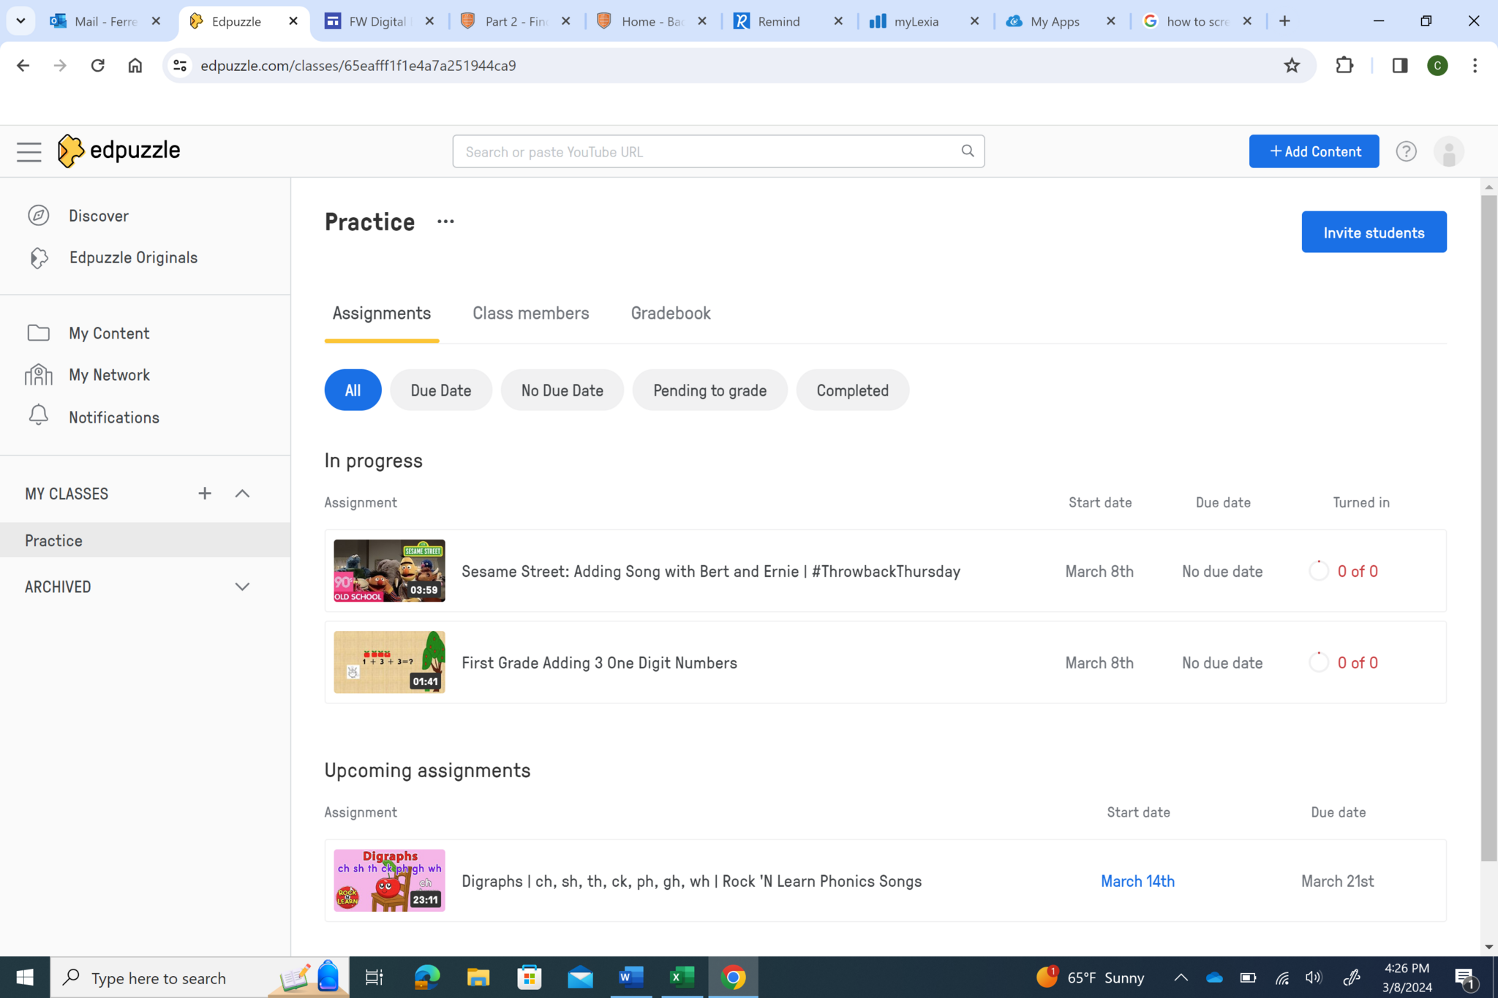Screen dimensions: 1498x998
Task: Open the Digraphs video thumbnail
Action: pos(389,880)
